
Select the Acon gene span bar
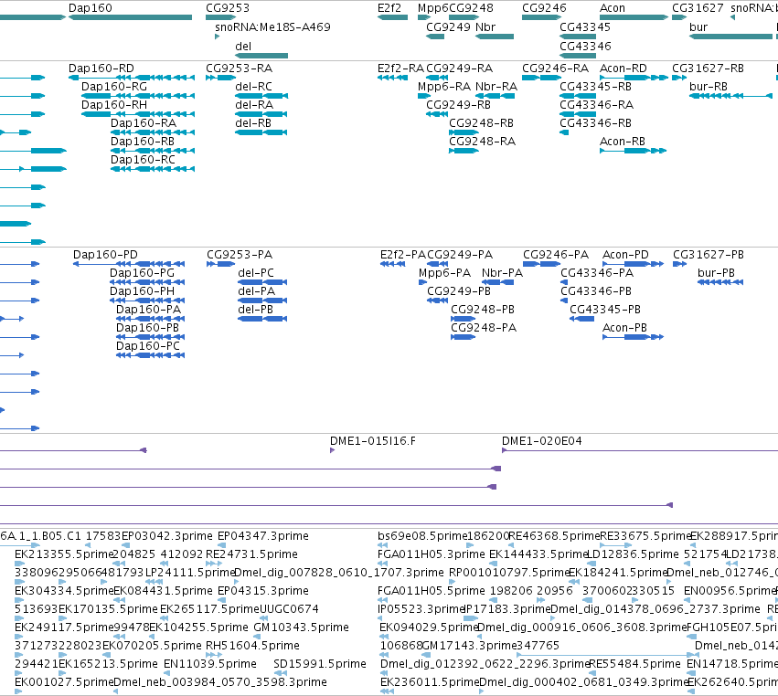pos(634,17)
